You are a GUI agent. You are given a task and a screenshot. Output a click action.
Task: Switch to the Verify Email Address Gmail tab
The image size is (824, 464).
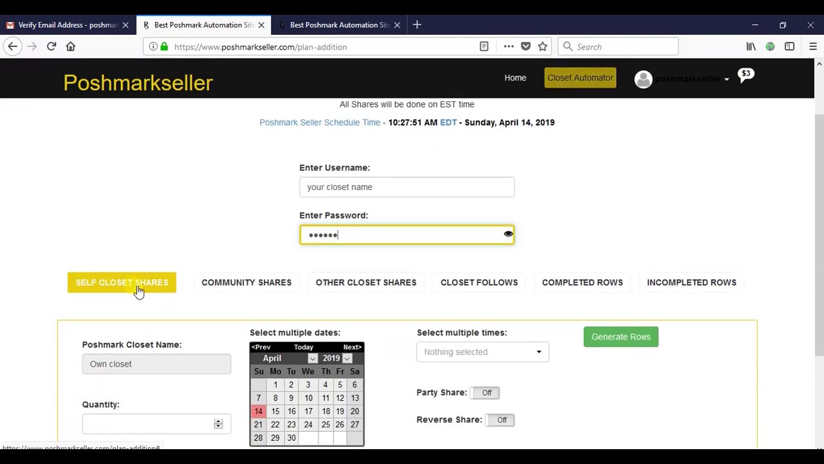coord(68,25)
